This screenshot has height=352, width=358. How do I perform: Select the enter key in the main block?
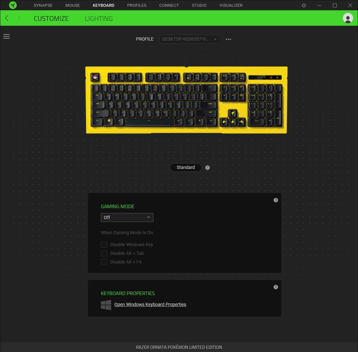208,105
